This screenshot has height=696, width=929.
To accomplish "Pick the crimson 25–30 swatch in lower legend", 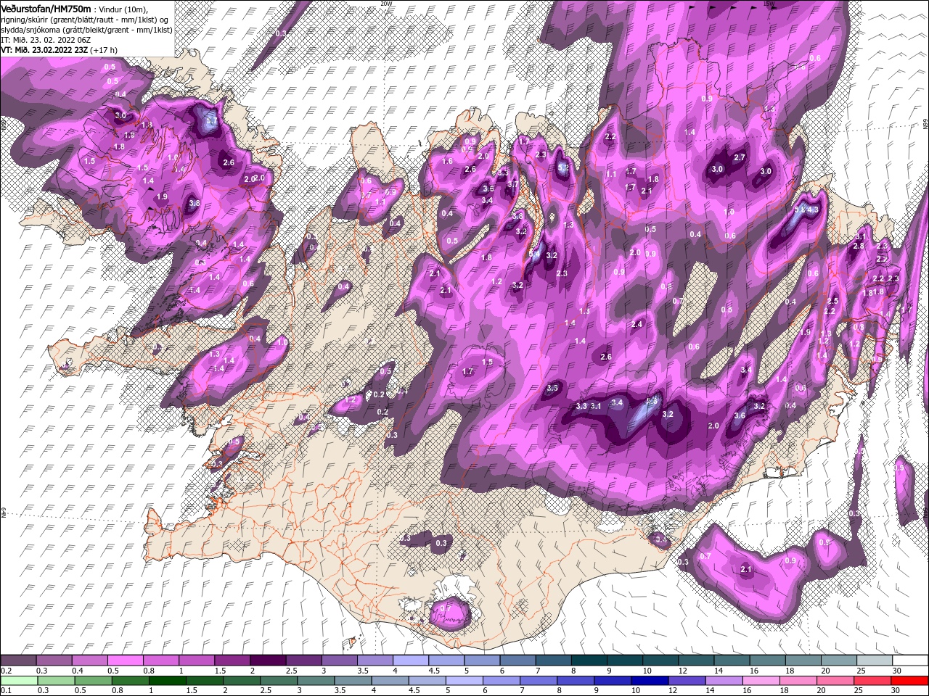I will pyautogui.click(x=872, y=681).
